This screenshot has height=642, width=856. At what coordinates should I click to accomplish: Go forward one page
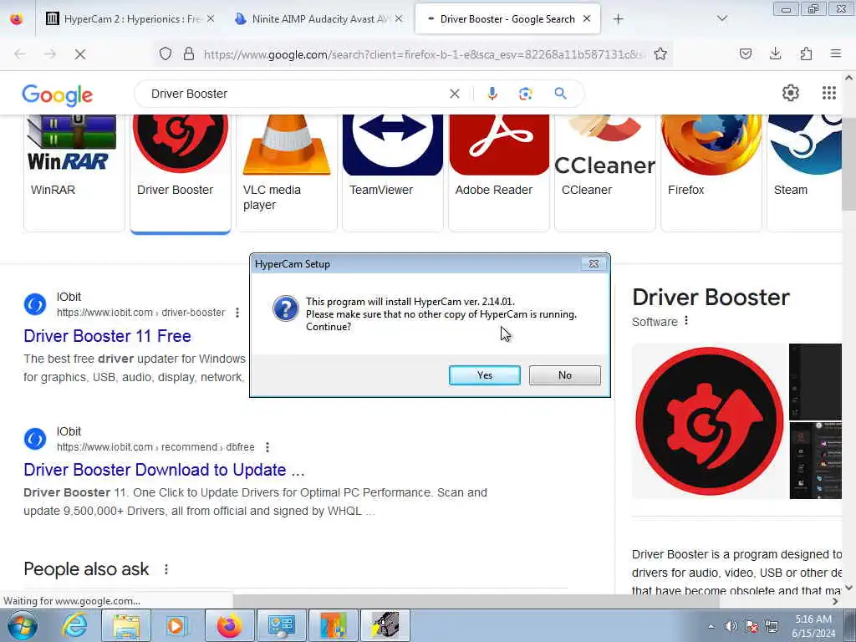(x=50, y=54)
